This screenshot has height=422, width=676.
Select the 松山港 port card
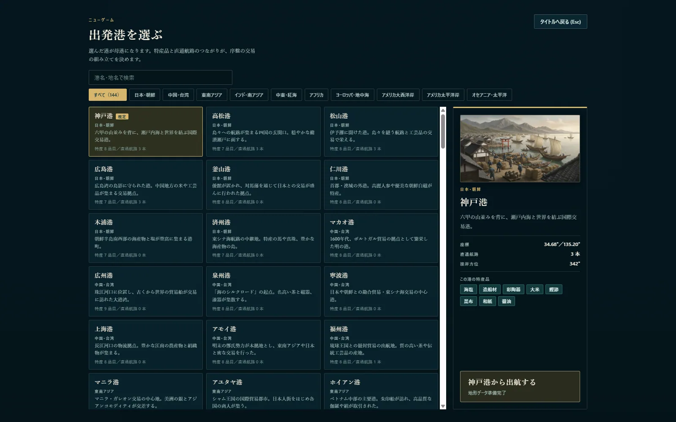click(x=381, y=132)
